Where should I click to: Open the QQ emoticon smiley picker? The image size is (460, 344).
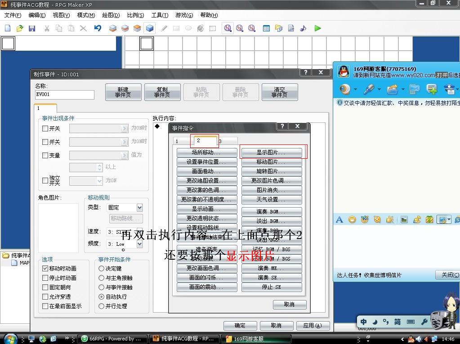(352, 219)
